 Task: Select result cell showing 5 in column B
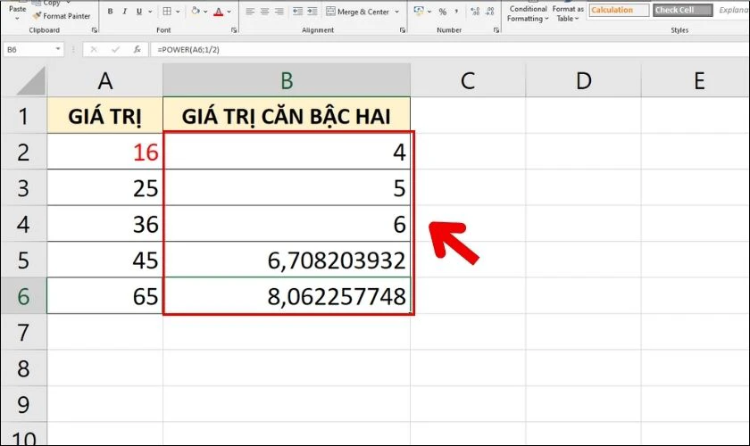(287, 188)
